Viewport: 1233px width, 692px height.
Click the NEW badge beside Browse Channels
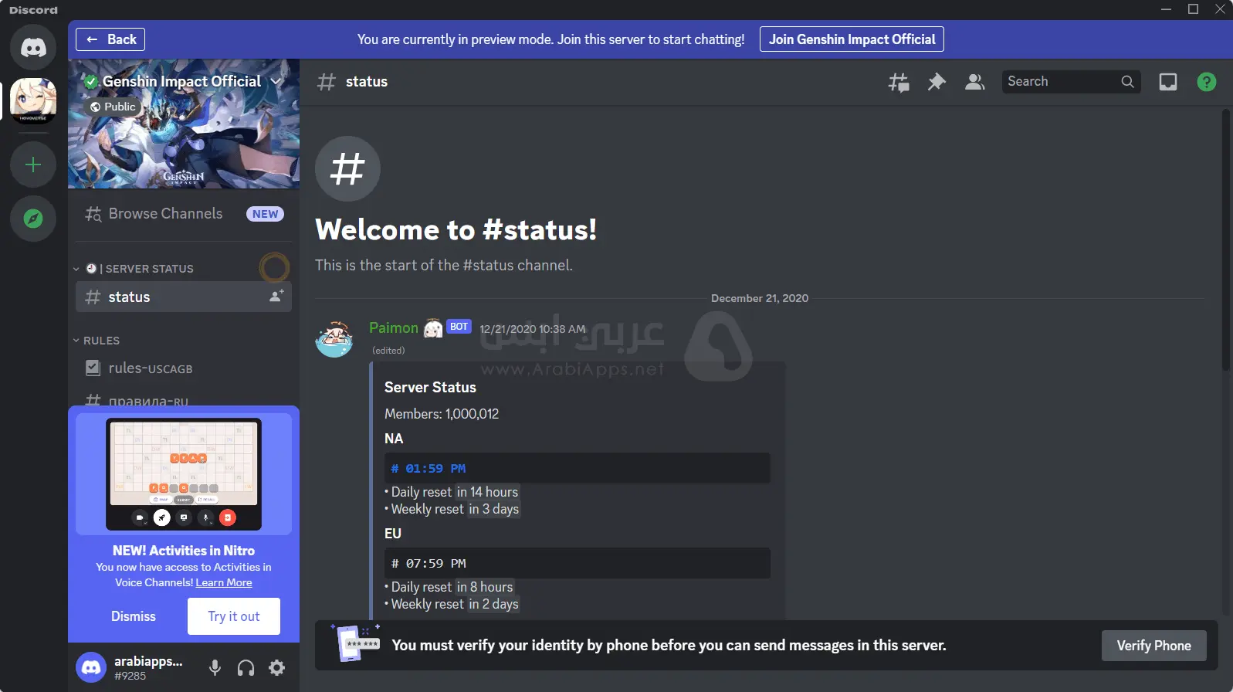(265, 214)
